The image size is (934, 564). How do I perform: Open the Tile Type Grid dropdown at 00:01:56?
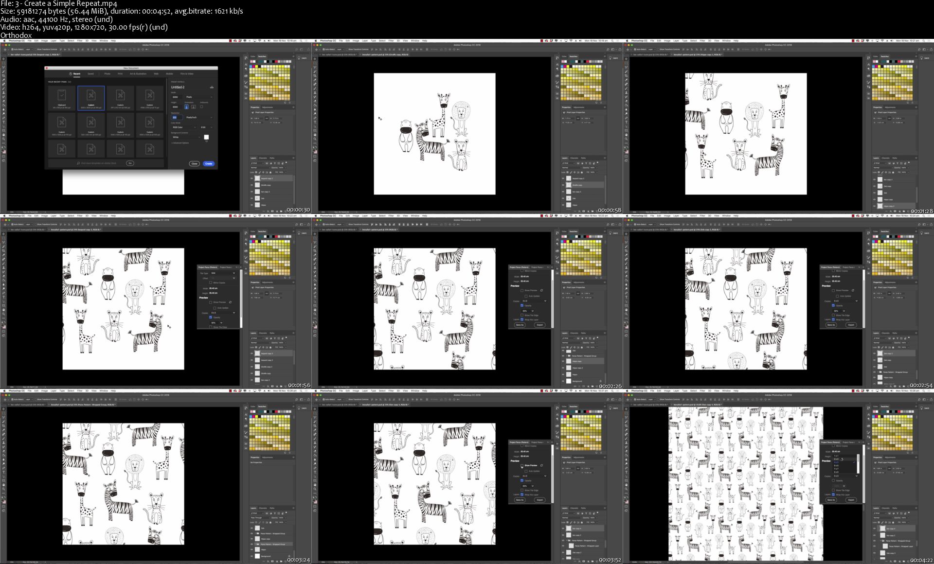coord(223,273)
